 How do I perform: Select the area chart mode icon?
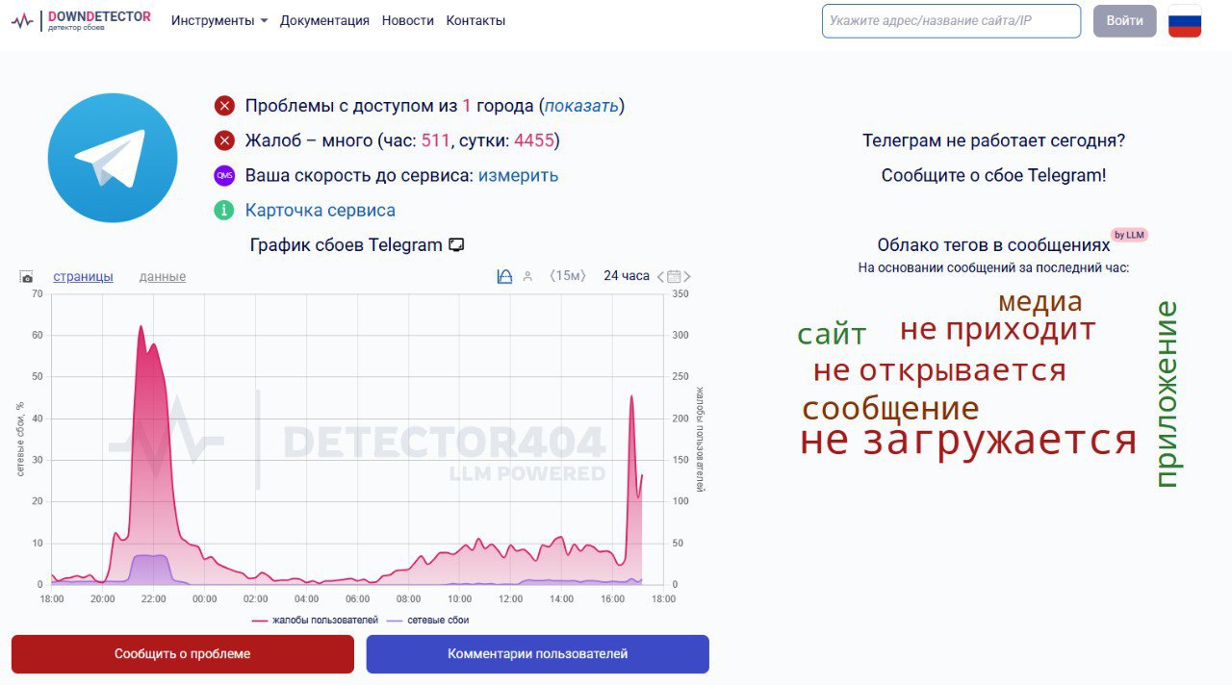[504, 277]
